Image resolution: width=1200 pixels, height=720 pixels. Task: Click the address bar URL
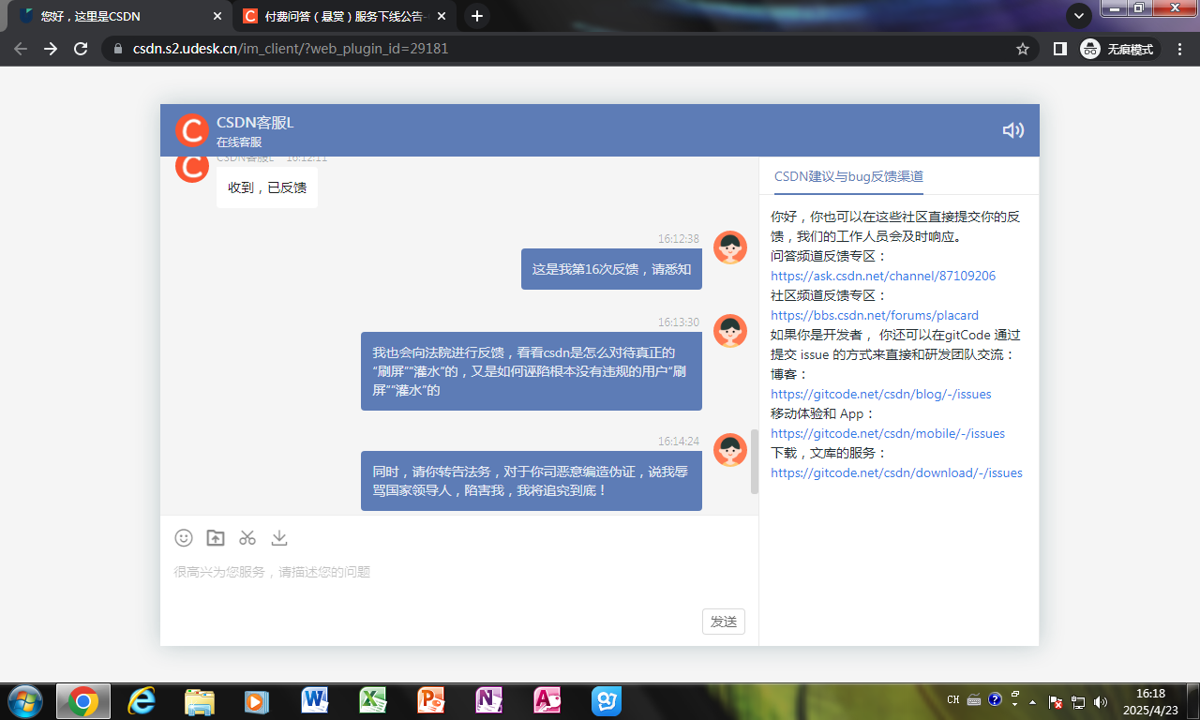coord(291,49)
